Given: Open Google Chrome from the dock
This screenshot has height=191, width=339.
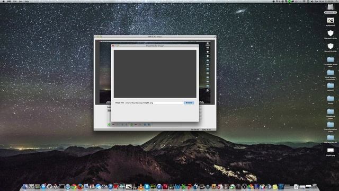Looking at the screenshot, I should (74, 186).
